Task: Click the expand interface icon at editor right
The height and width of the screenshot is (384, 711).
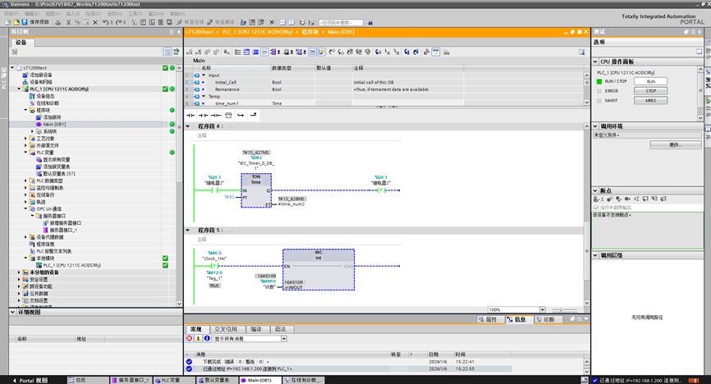Action: click(582, 53)
